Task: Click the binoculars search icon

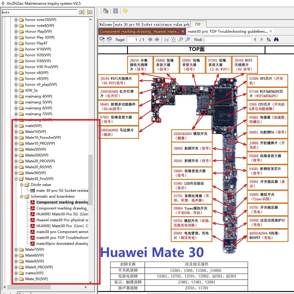Action: [x=276, y=39]
